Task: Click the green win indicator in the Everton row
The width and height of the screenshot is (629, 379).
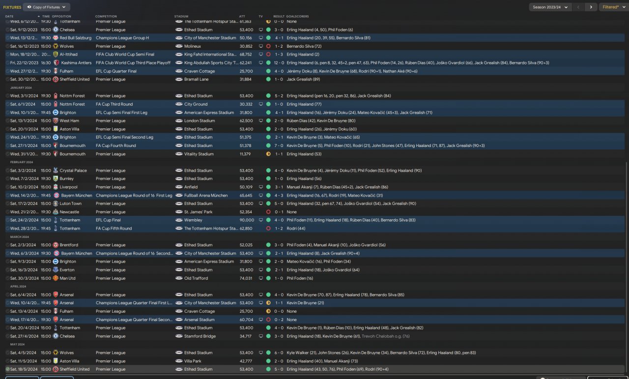Action: coord(268,270)
